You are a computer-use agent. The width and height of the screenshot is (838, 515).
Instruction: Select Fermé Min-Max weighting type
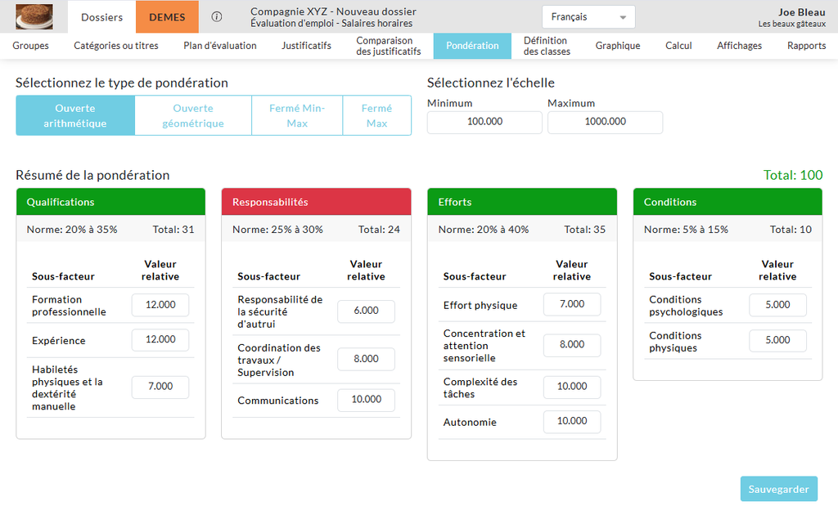(297, 115)
